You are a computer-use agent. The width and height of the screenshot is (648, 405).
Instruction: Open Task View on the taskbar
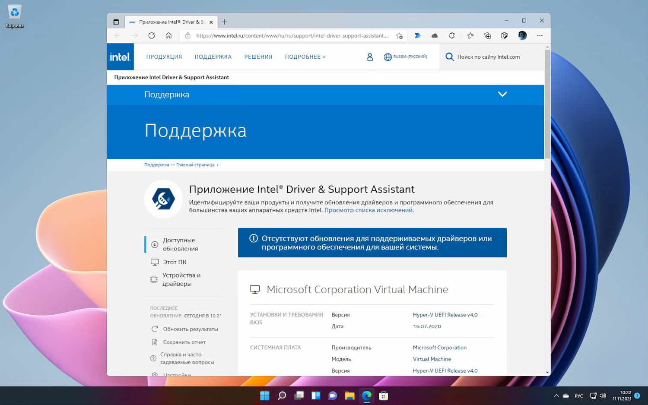299,396
